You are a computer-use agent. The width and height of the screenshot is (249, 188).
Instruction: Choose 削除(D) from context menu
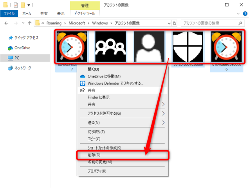coord(123,155)
